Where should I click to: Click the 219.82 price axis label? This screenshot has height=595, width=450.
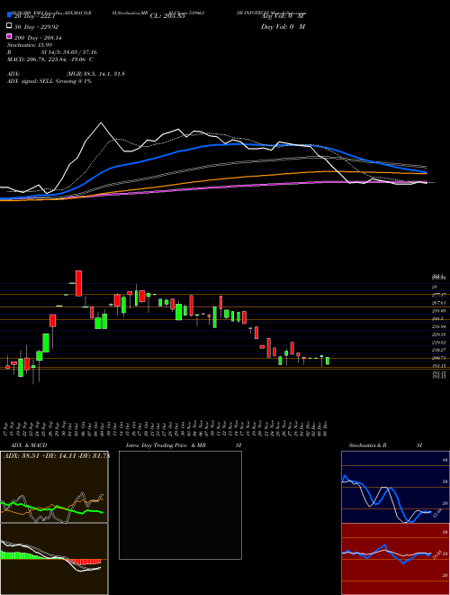click(x=439, y=343)
